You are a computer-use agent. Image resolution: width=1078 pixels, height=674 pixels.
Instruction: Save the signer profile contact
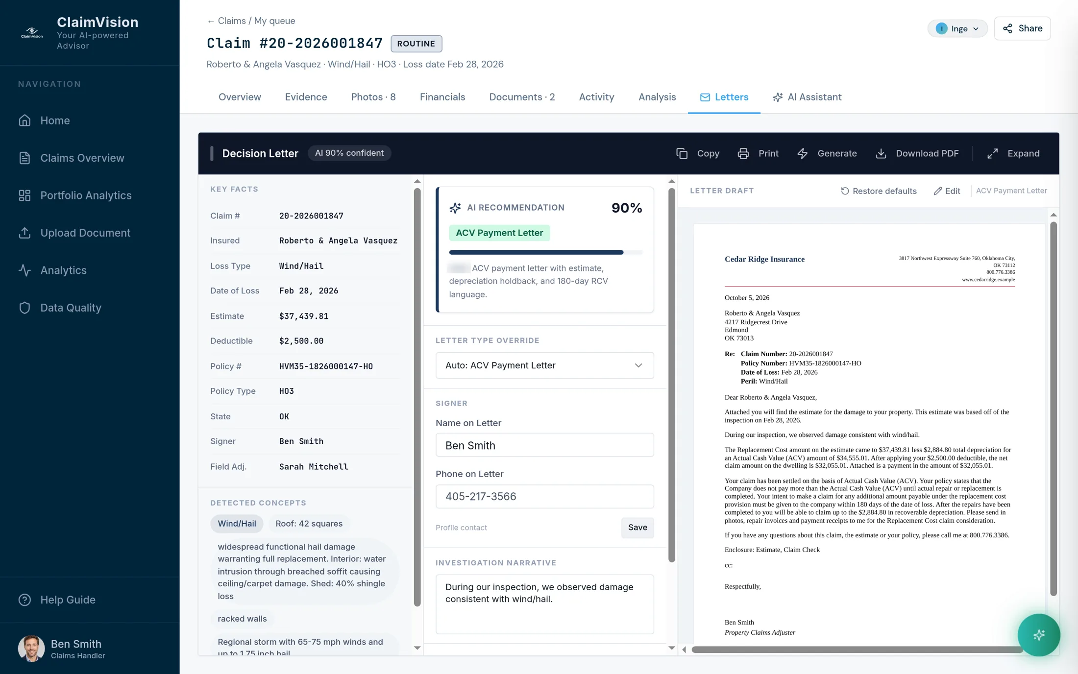coord(637,528)
